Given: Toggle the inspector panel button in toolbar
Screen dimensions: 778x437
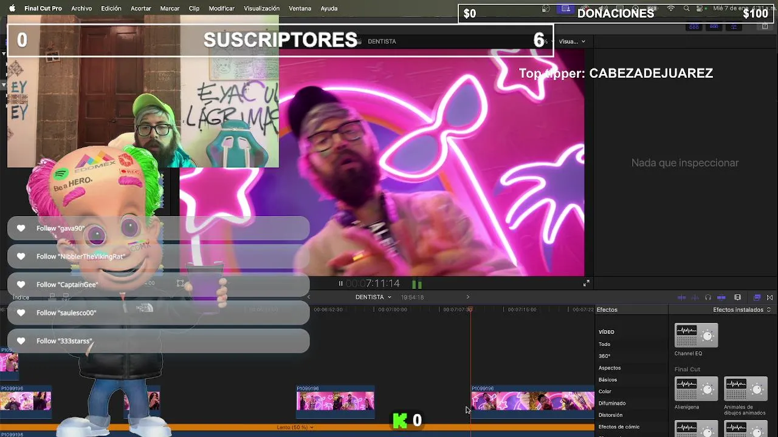Looking at the screenshot, I should (734, 27).
